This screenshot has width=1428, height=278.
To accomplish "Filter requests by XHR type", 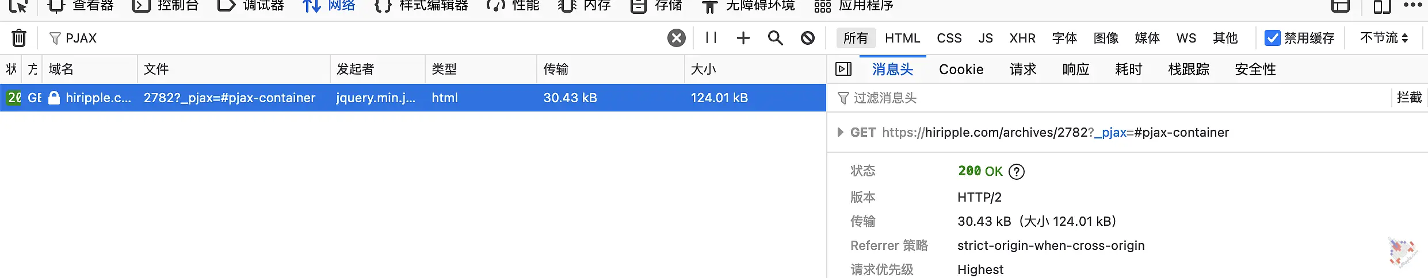I will click(x=1022, y=38).
